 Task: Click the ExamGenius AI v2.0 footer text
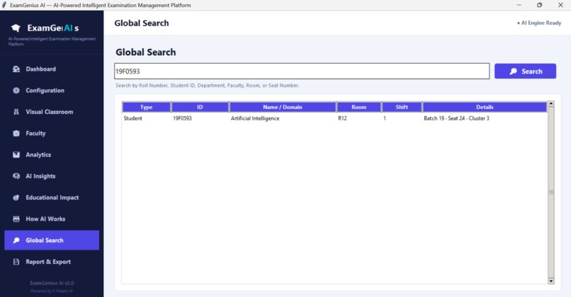[52, 283]
